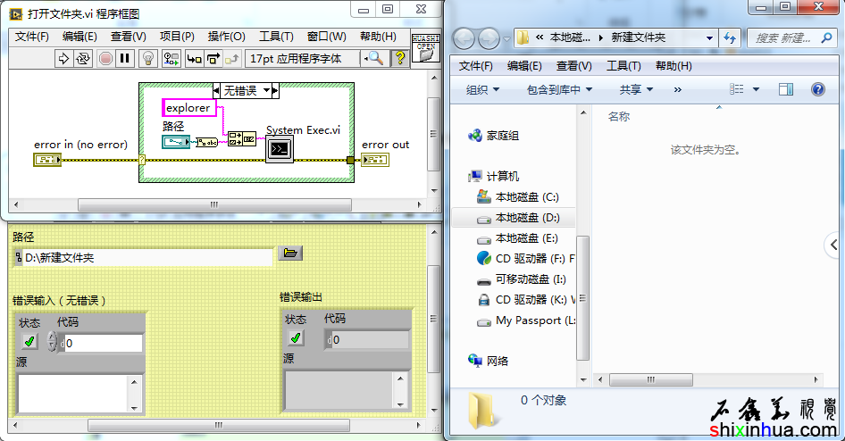Open Context Help with yellow question mark
Screen dimensions: 845x441
click(399, 58)
